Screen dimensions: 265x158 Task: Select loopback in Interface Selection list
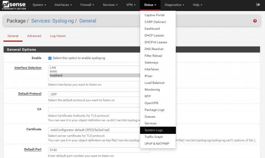point(56,75)
